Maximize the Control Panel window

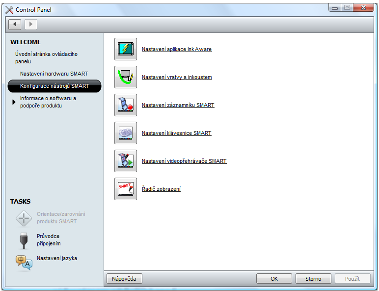pos(347,8)
